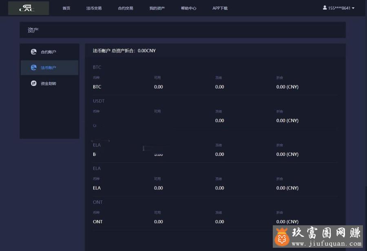The image size is (367, 251).
Task: Click the white ONT currency name
Action: point(97,222)
